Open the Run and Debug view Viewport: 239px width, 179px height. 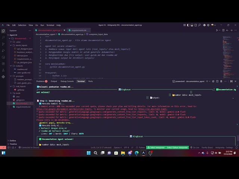coord(3,51)
